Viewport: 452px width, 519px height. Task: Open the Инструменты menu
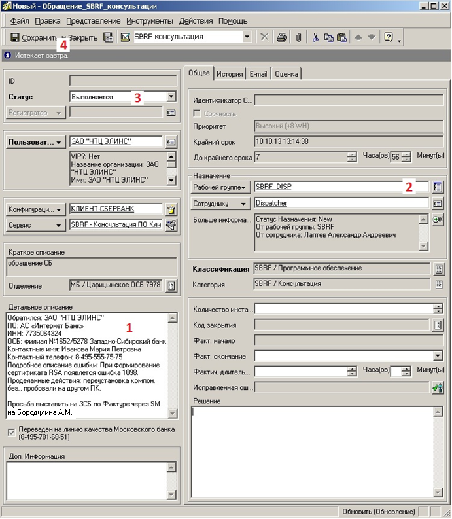(x=150, y=21)
